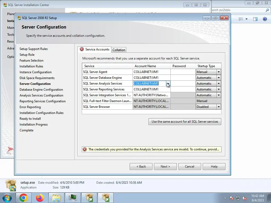Image resolution: width=271 pixels, height=203 pixels.
Task: Click the SQL Server Agent account name cell
Action: 152,72
